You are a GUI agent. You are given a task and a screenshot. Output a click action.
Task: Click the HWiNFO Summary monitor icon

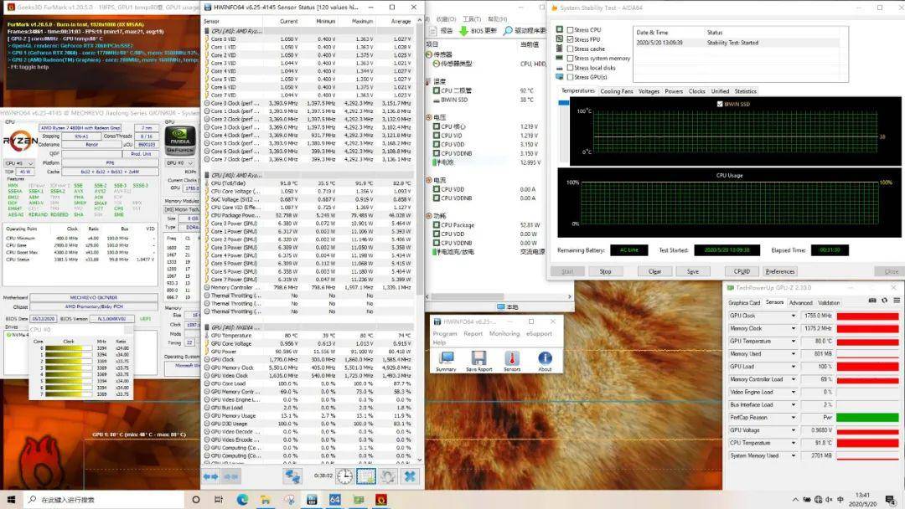tap(446, 358)
